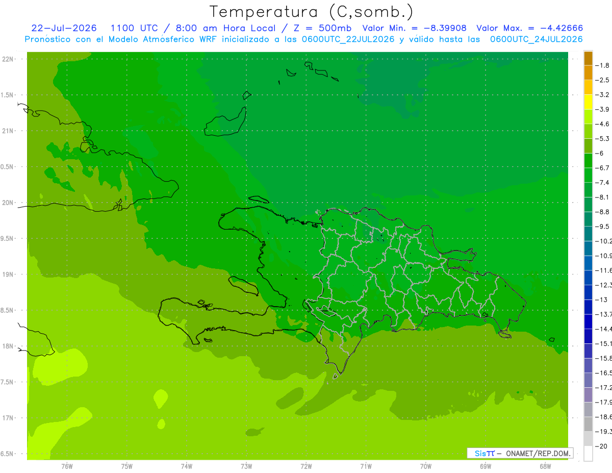Click the 'ONAMET/REP.DOM.' credit label
612x473 pixels.
click(538, 453)
